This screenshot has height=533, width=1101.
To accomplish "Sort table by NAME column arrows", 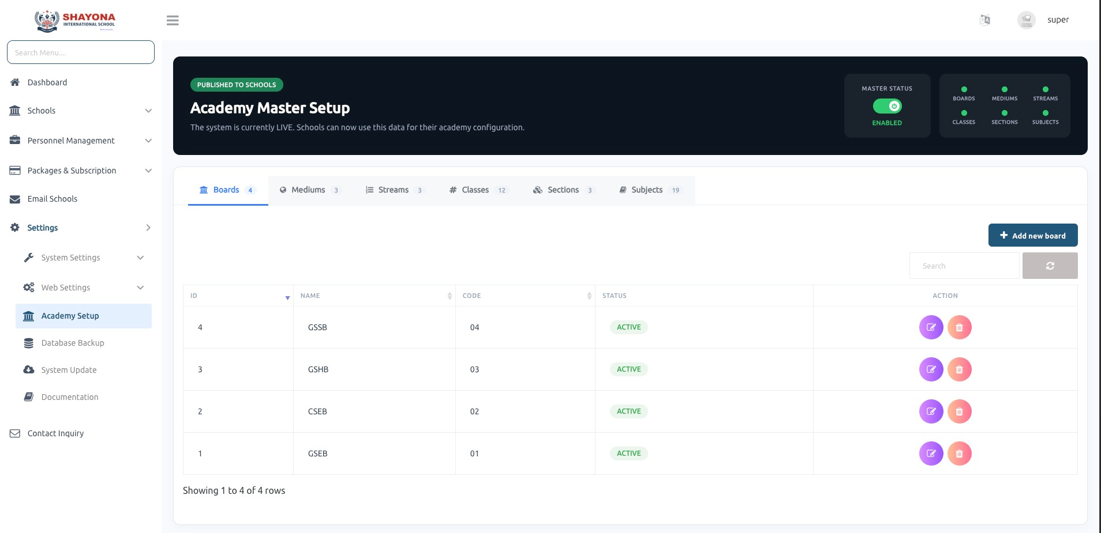I will (x=450, y=296).
